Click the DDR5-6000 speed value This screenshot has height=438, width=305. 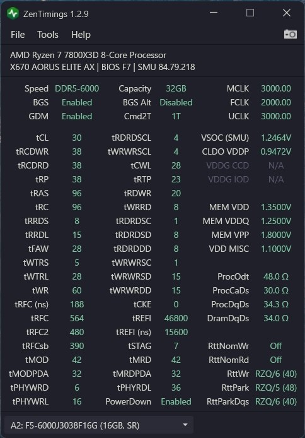(77, 88)
